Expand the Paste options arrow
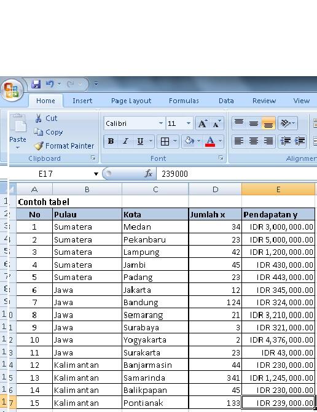Image resolution: width=317 pixels, height=412 pixels. pyautogui.click(x=18, y=147)
